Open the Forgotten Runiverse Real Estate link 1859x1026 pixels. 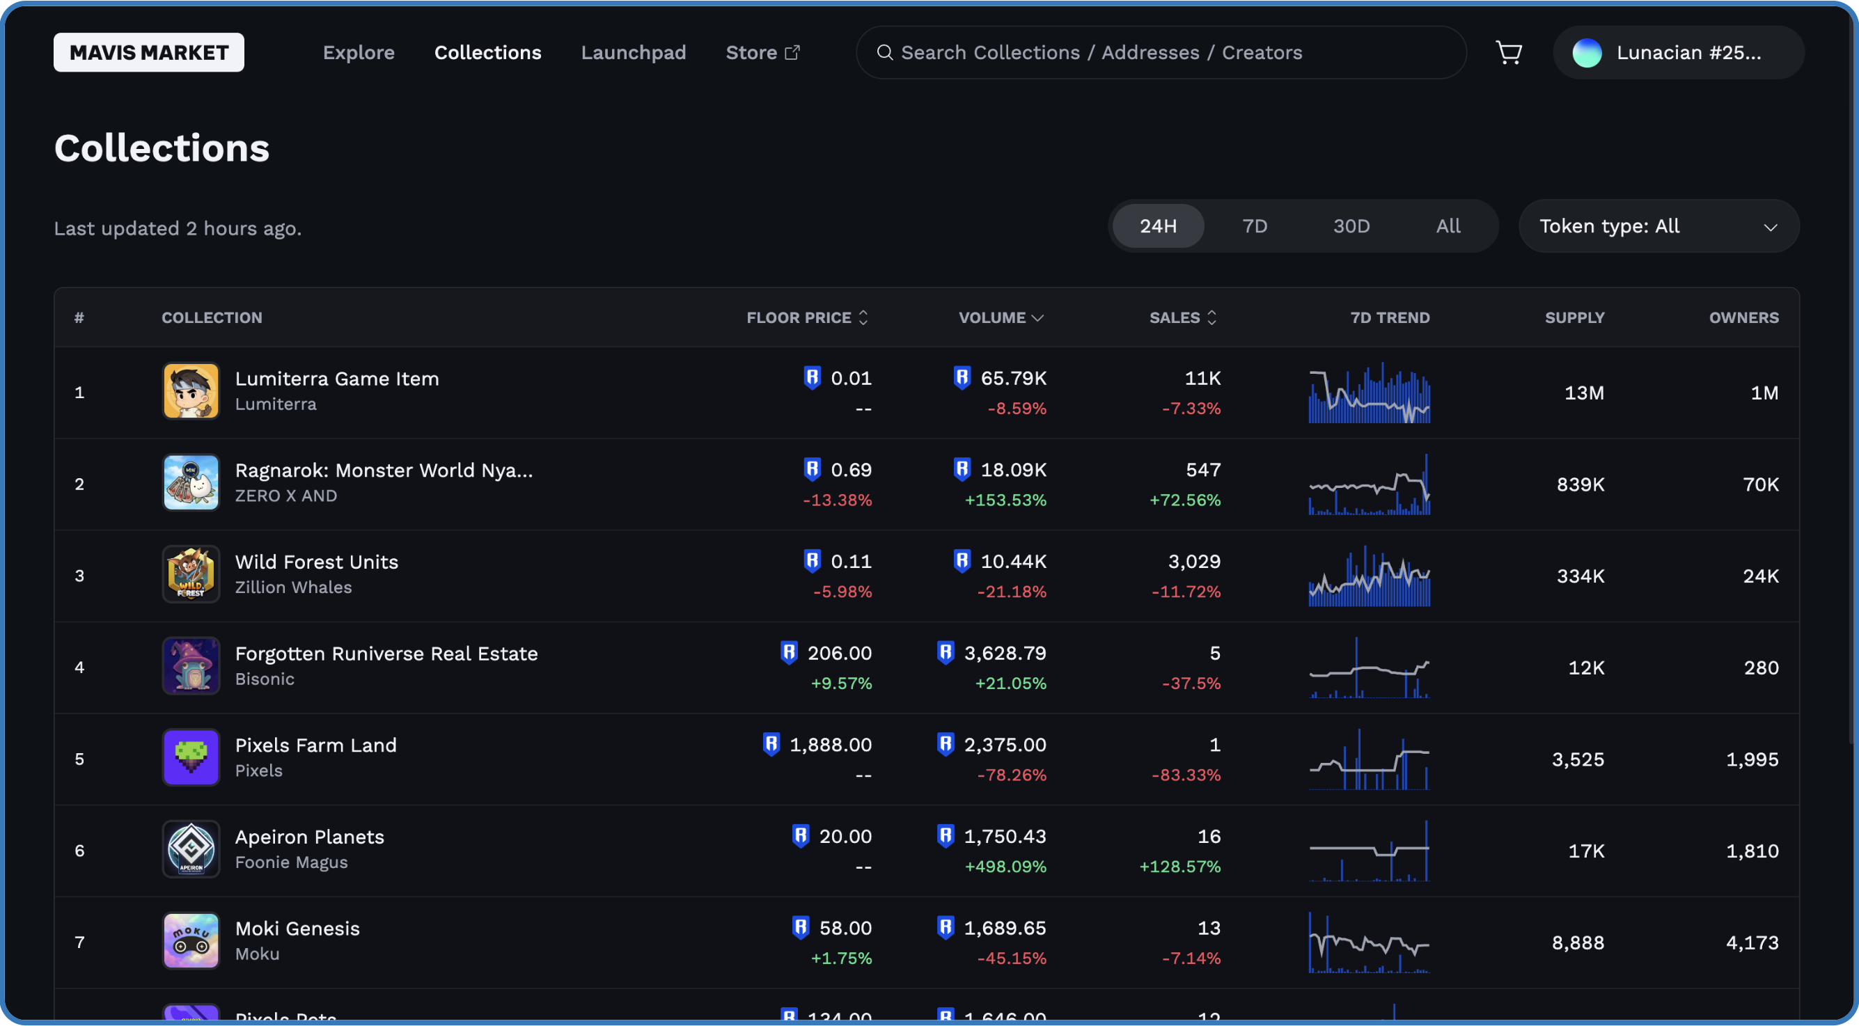387,653
